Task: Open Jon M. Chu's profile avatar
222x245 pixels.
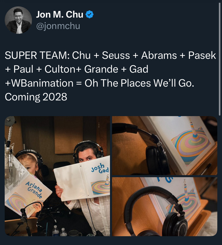Action: coord(18,20)
